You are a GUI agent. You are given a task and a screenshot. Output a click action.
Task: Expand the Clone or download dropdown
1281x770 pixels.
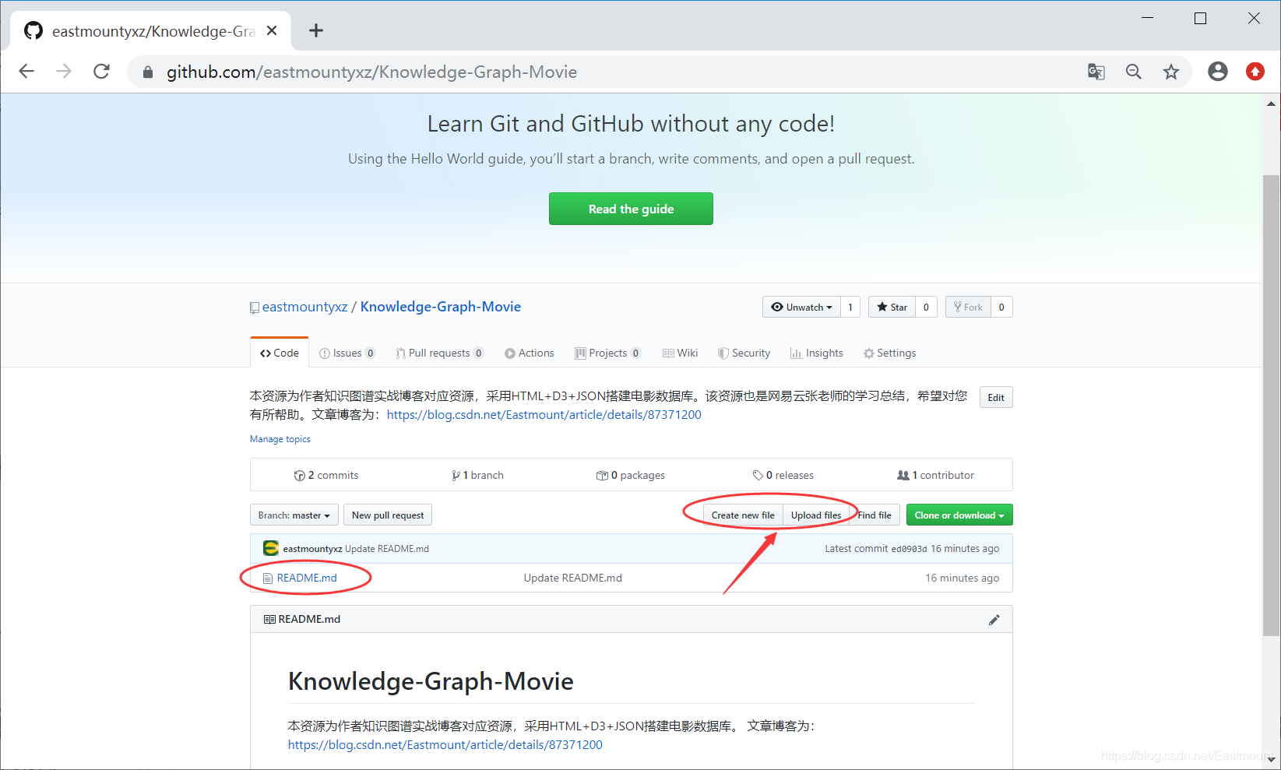[959, 515]
